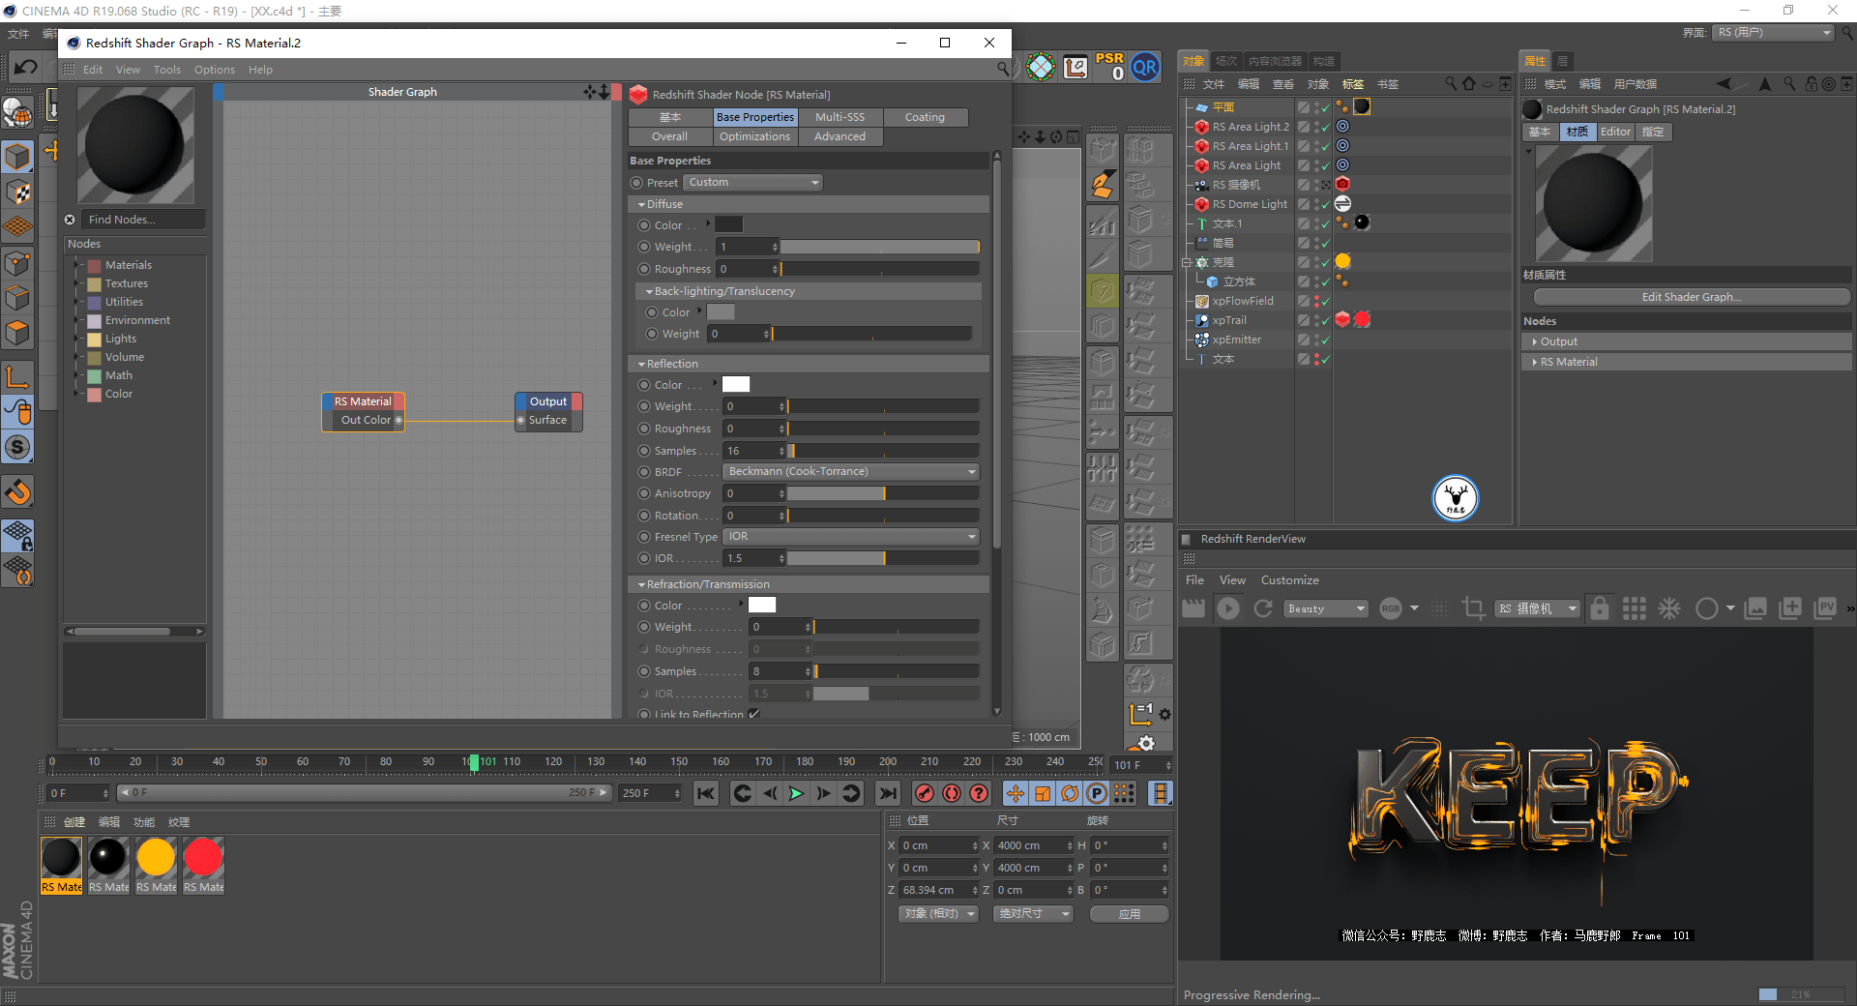1857x1006 pixels.
Task: Open the Customize menu in RenderView
Action: tap(1289, 580)
